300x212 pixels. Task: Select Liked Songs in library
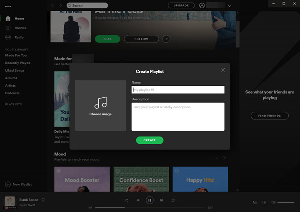(x=15, y=70)
